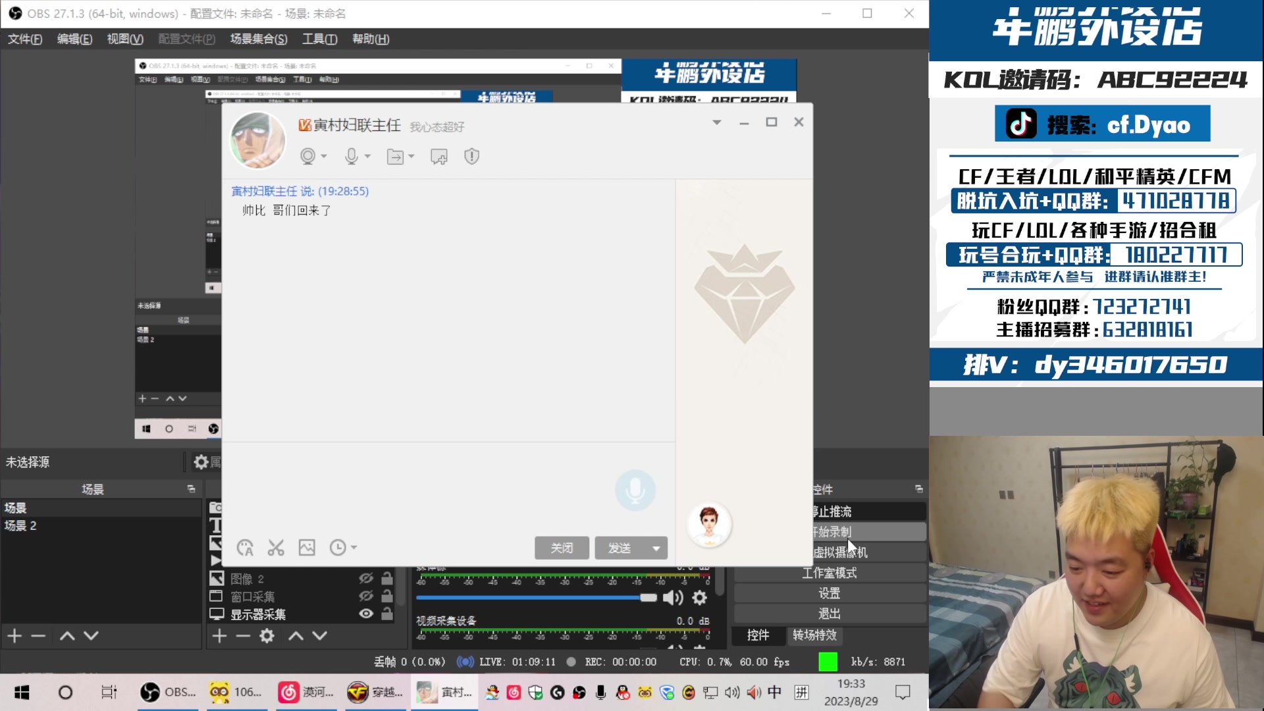
Task: Remove selected source with minus icon
Action: click(243, 636)
